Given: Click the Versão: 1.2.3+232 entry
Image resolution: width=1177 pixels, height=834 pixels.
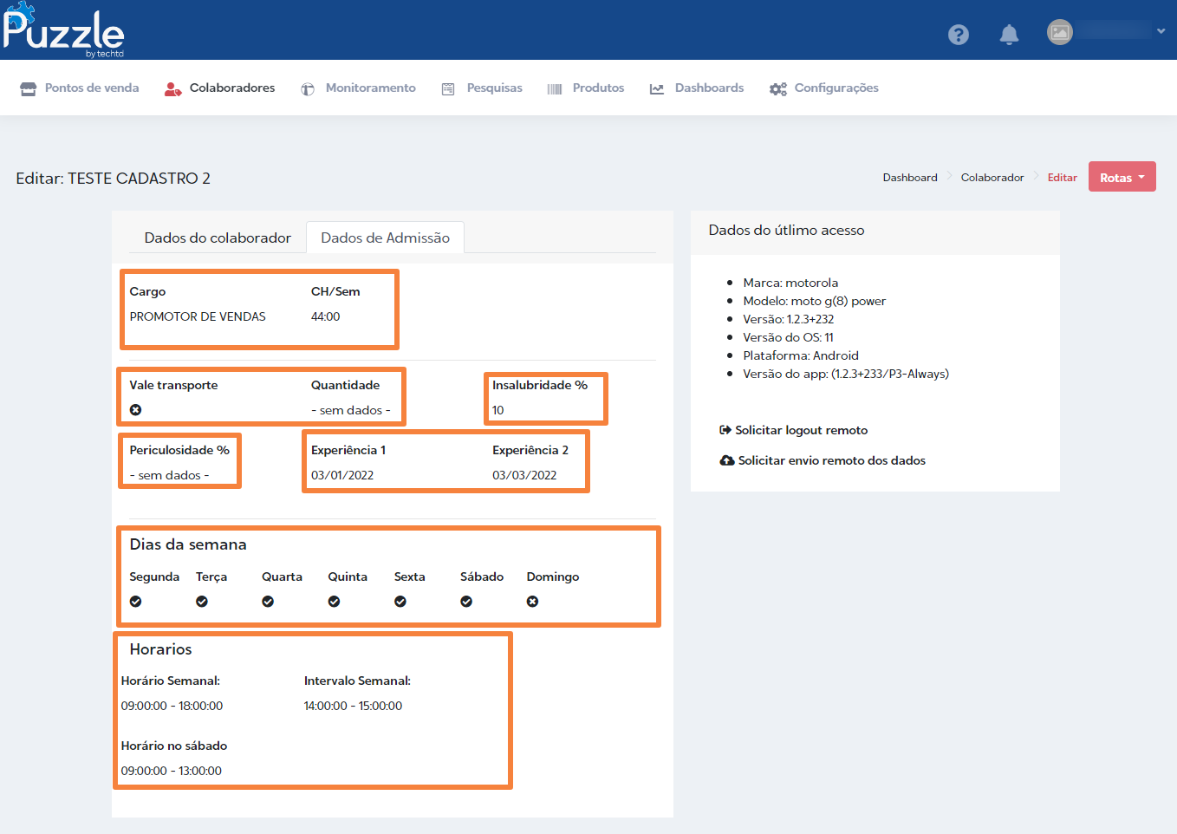Looking at the screenshot, I should tap(789, 319).
